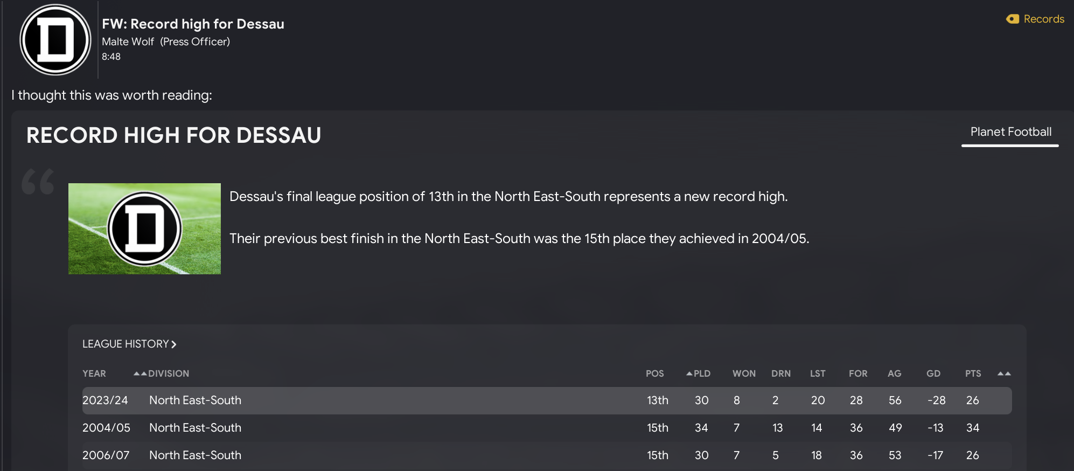
Task: Click the sender name Malte Wolf
Action: (x=128, y=41)
